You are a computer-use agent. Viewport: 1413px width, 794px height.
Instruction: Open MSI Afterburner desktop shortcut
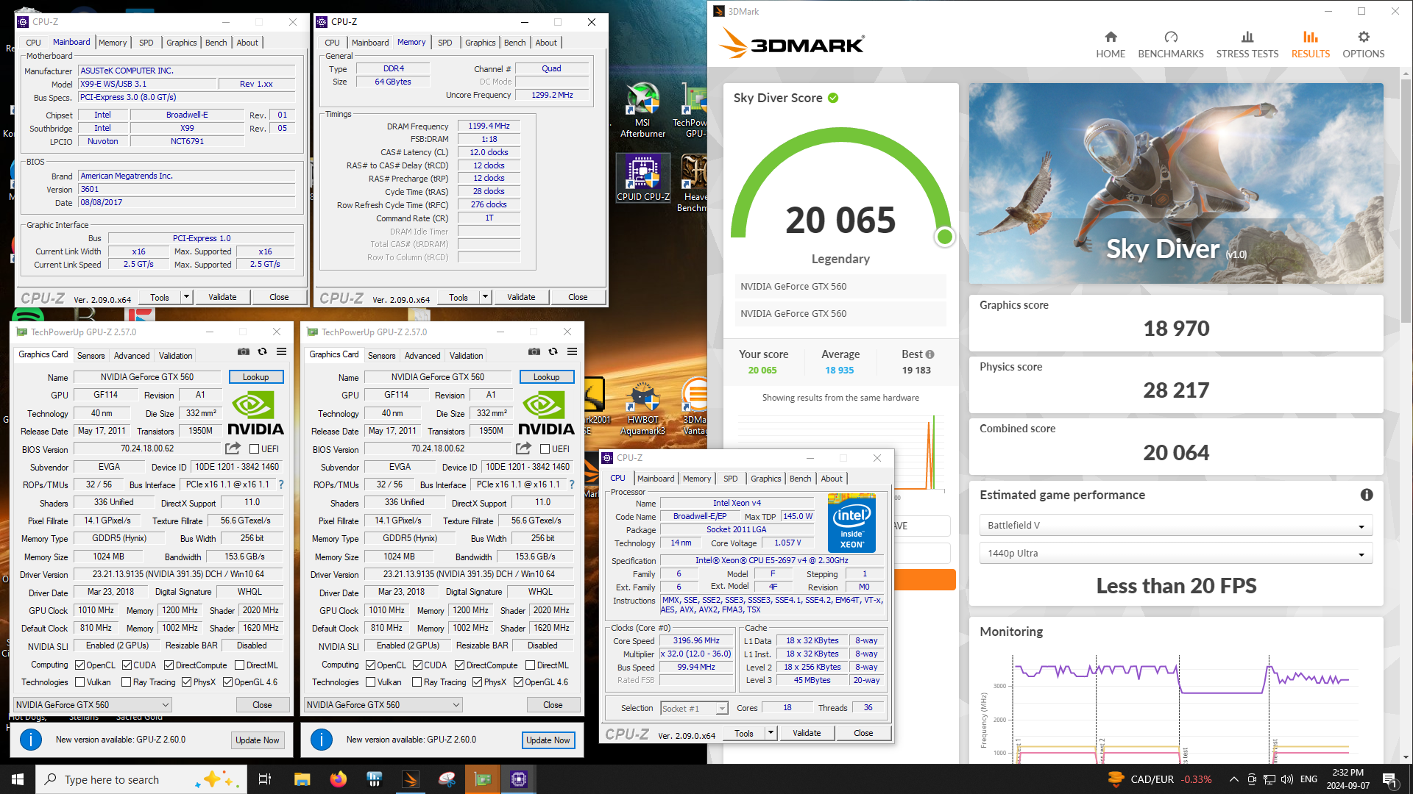click(x=642, y=110)
